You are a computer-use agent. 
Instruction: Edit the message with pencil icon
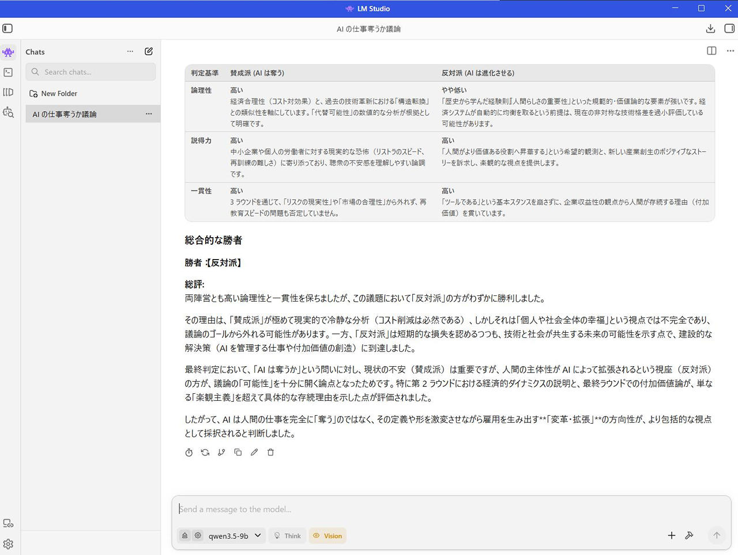point(254,453)
